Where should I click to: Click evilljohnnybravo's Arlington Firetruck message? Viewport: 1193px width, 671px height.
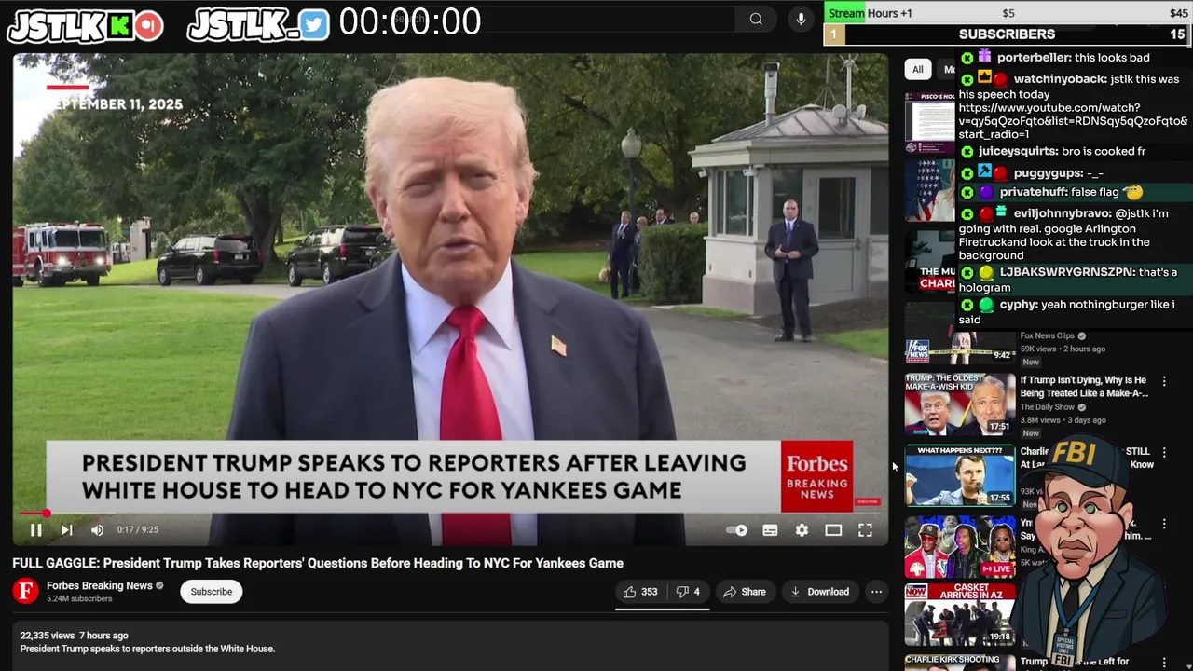[1063, 235]
